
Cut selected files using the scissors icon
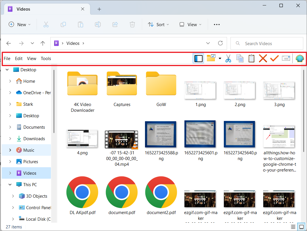tap(228, 58)
